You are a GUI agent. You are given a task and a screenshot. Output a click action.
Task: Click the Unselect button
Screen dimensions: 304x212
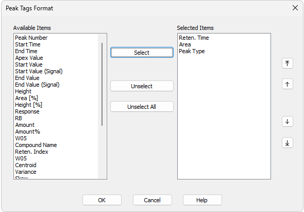click(142, 86)
